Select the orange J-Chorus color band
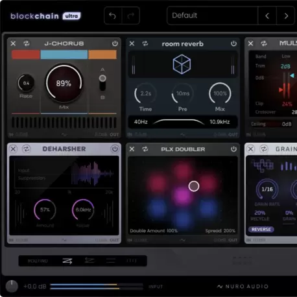Screen dimensions: 297x297 pos(102,54)
